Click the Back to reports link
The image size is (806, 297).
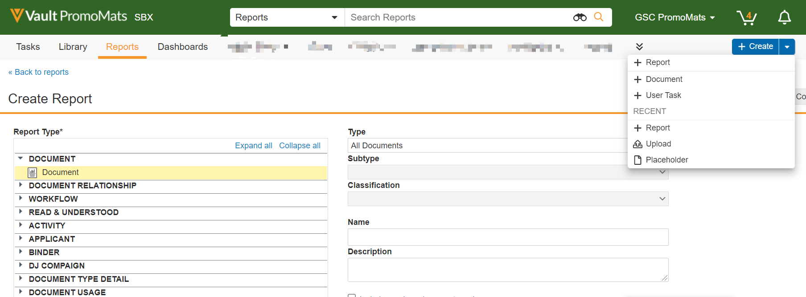(x=39, y=72)
